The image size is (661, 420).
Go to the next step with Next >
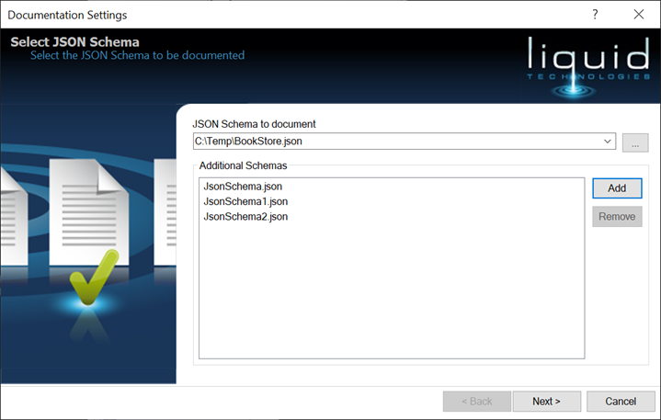[x=546, y=402]
